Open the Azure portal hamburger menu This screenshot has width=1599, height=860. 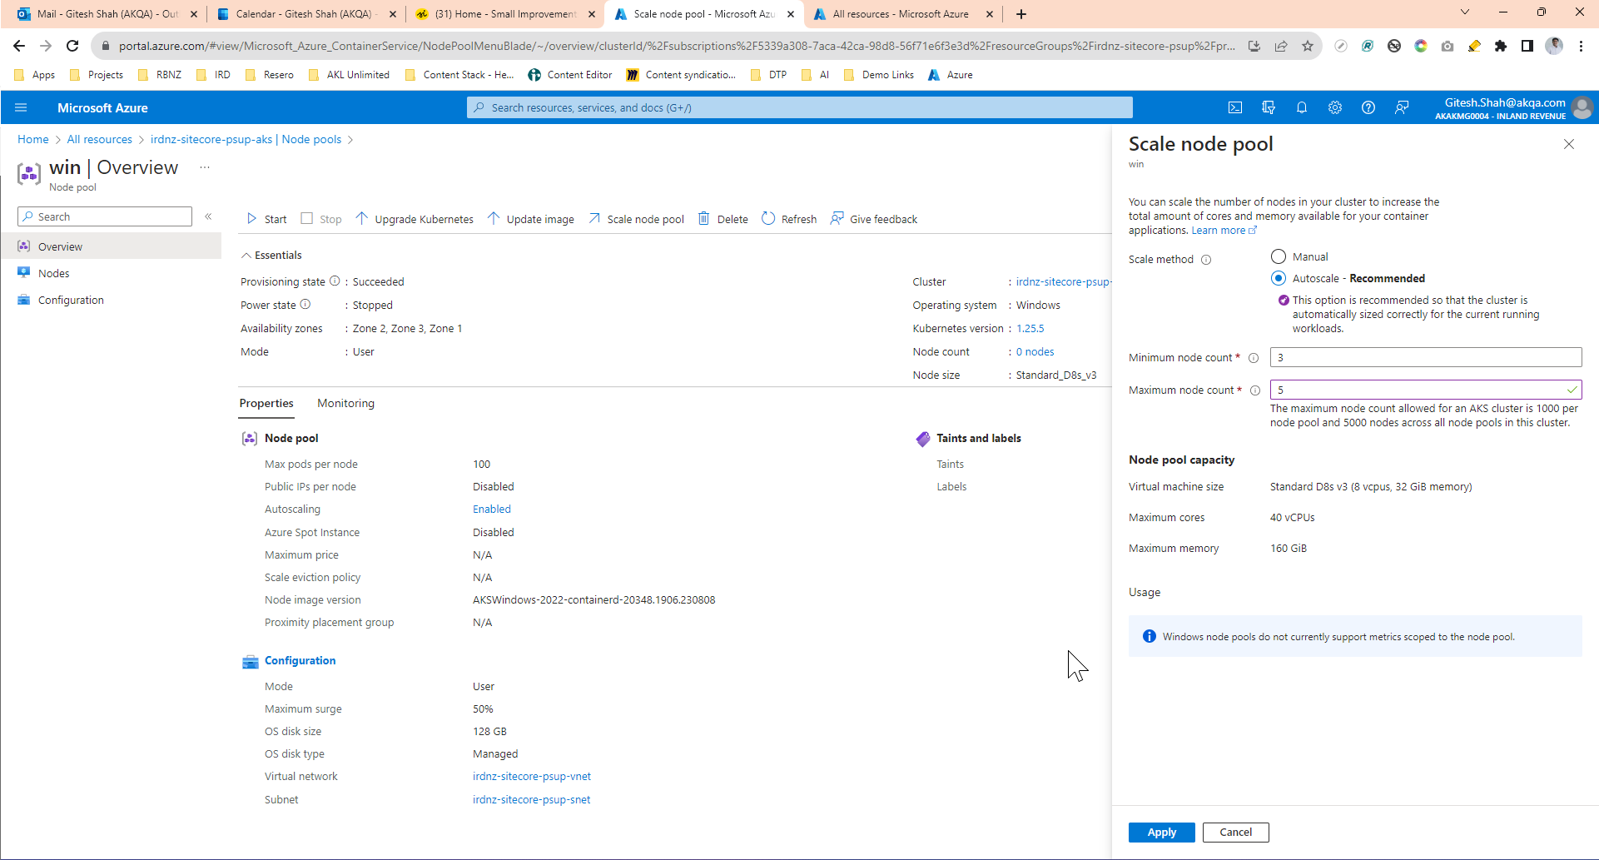21,107
